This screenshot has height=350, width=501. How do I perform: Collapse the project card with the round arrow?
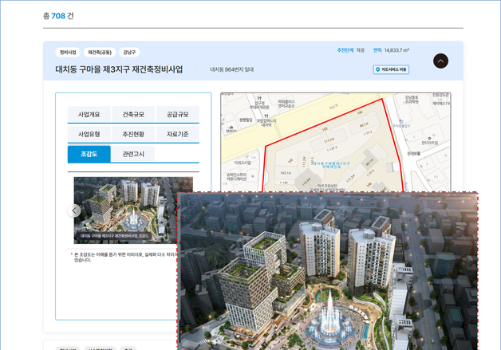tap(440, 61)
